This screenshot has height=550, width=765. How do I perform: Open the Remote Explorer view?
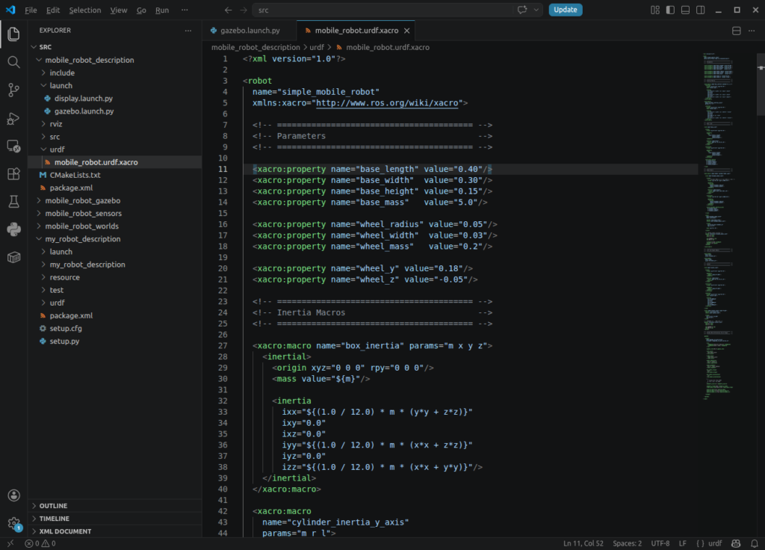tap(13, 146)
